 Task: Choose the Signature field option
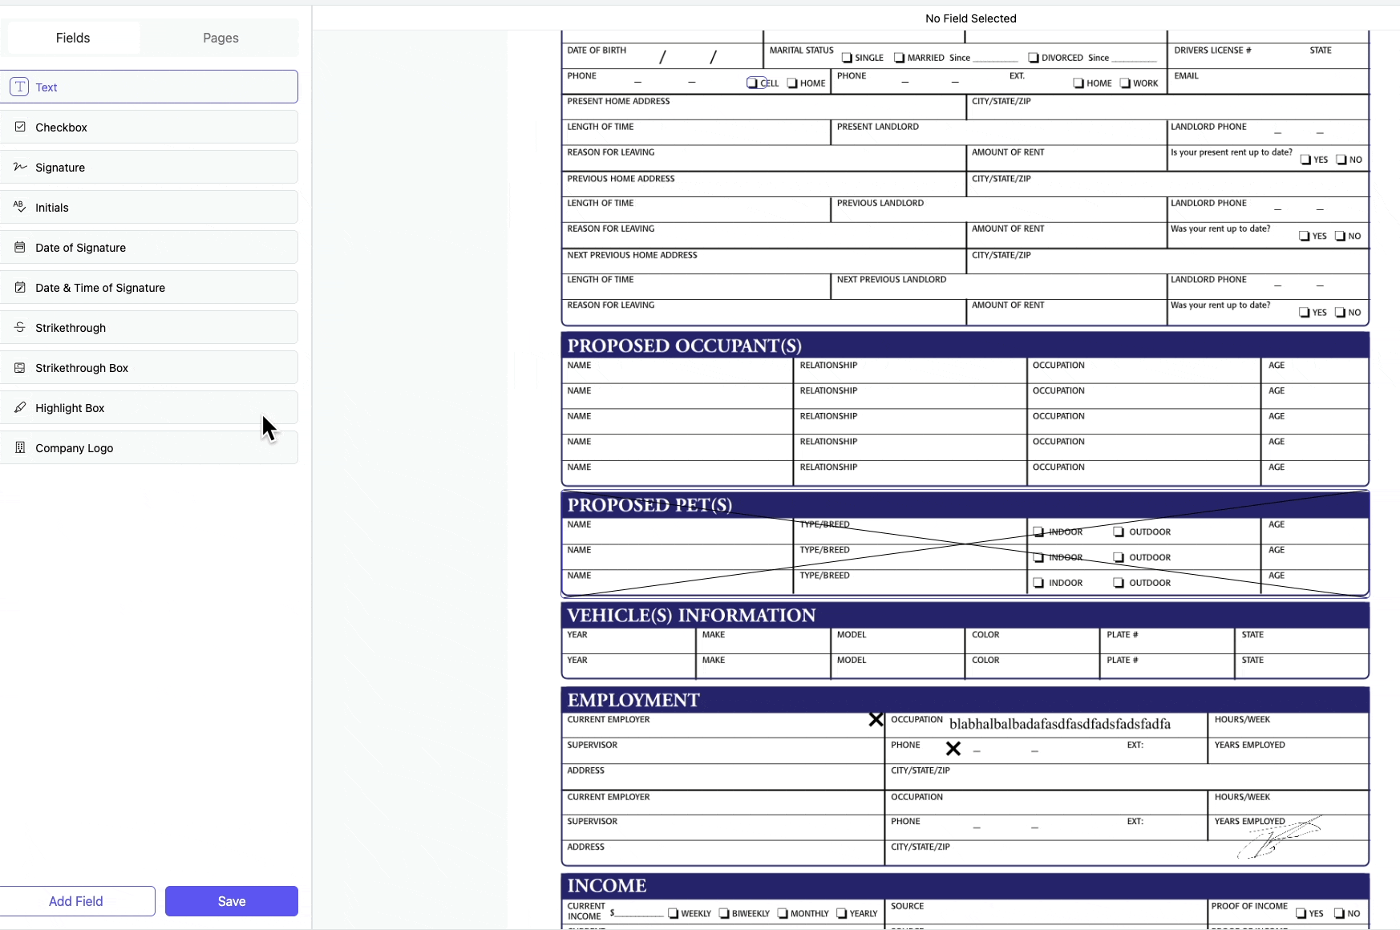(149, 167)
